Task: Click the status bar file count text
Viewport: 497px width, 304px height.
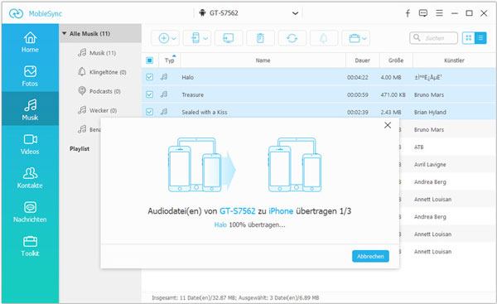Action: pyautogui.click(x=235, y=297)
